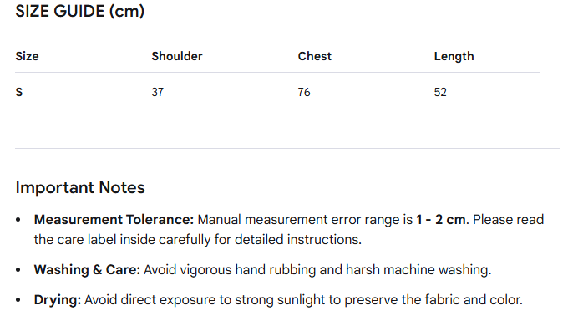Viewport: 578px width, 311px height.
Task: Select the shoulder value 37
Action: tap(157, 92)
